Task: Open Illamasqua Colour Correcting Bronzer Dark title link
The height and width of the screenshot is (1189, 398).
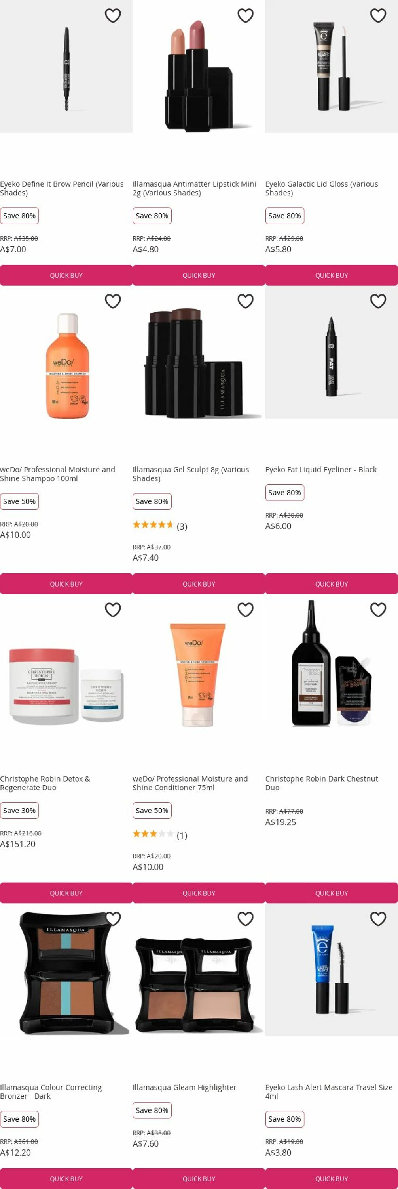Action: tap(51, 1092)
